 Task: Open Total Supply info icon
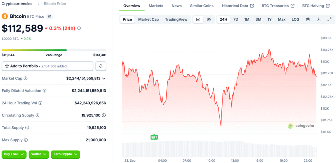click(x=27, y=128)
